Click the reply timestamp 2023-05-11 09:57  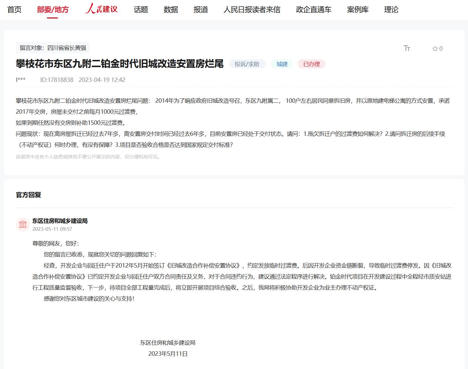point(52,229)
